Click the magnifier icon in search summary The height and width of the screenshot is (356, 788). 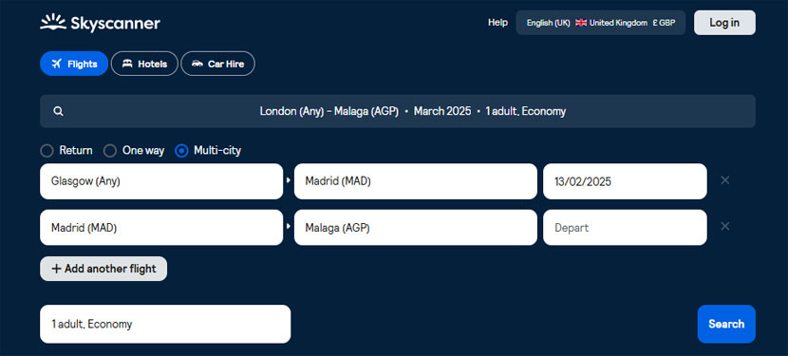coord(58,111)
